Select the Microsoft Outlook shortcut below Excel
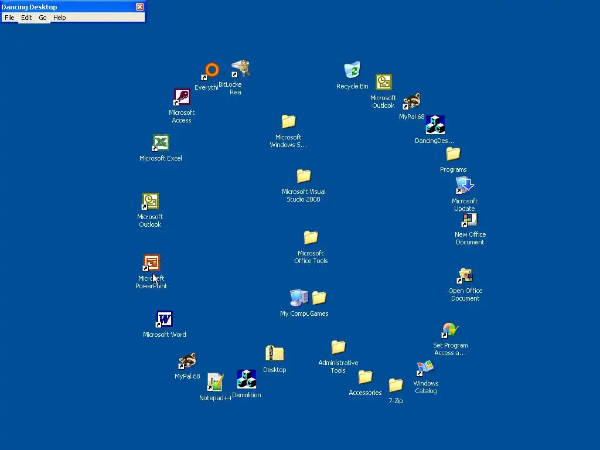The height and width of the screenshot is (450, 600). (150, 202)
